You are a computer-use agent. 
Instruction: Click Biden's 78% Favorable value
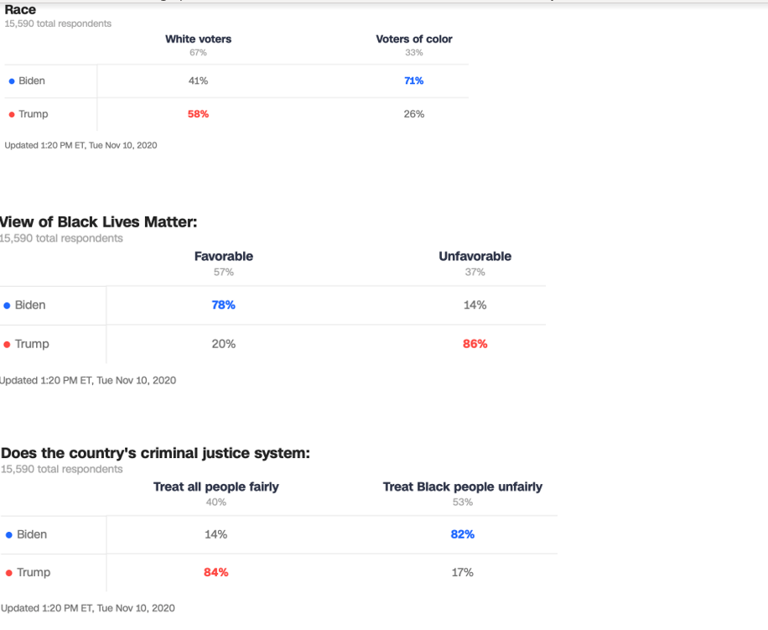[223, 305]
